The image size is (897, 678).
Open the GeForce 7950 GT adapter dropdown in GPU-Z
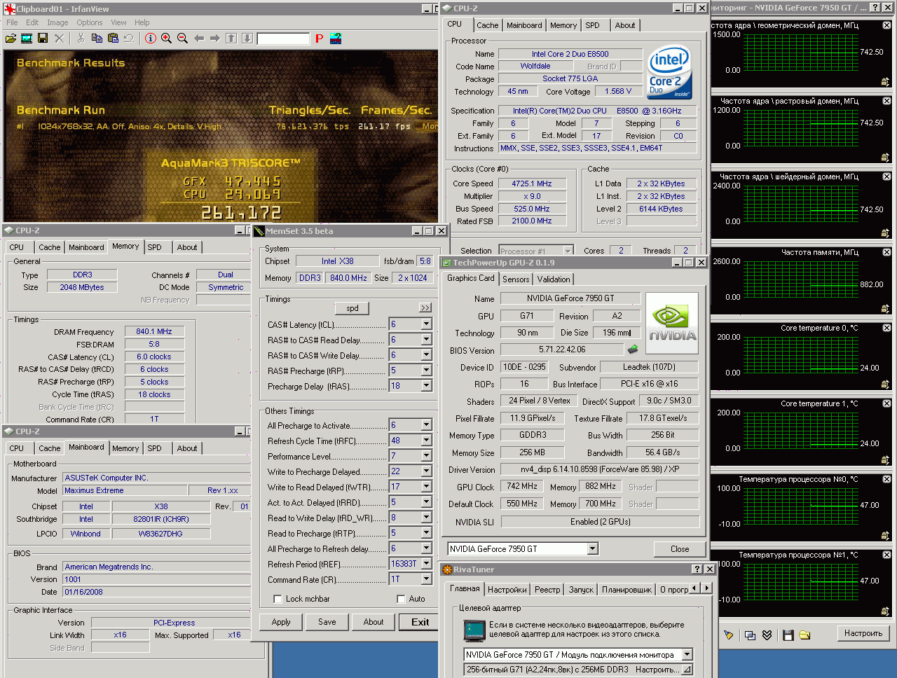[x=592, y=548]
